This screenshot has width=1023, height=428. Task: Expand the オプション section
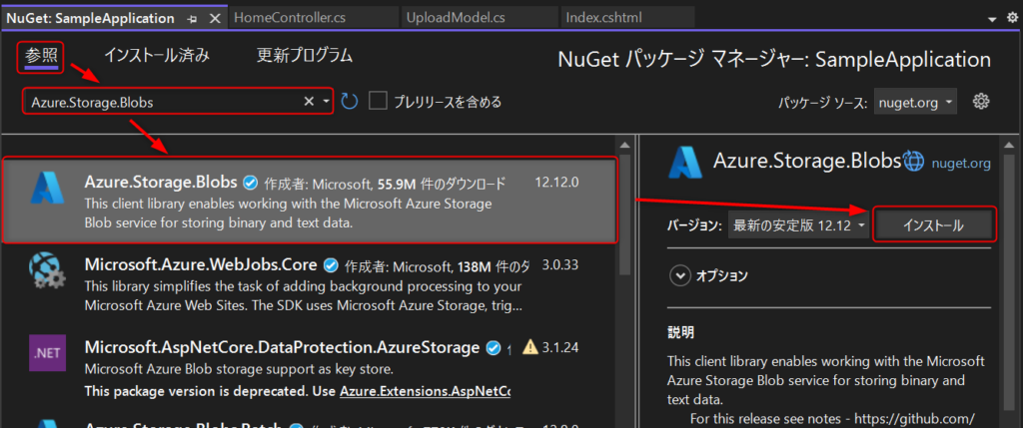(x=708, y=275)
